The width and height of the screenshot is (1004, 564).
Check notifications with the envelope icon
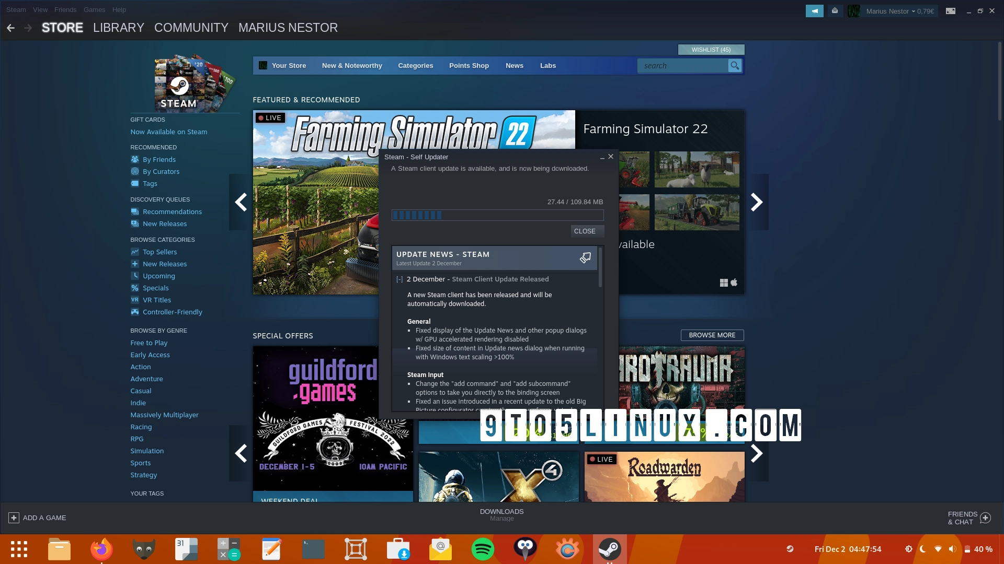pyautogui.click(x=835, y=10)
